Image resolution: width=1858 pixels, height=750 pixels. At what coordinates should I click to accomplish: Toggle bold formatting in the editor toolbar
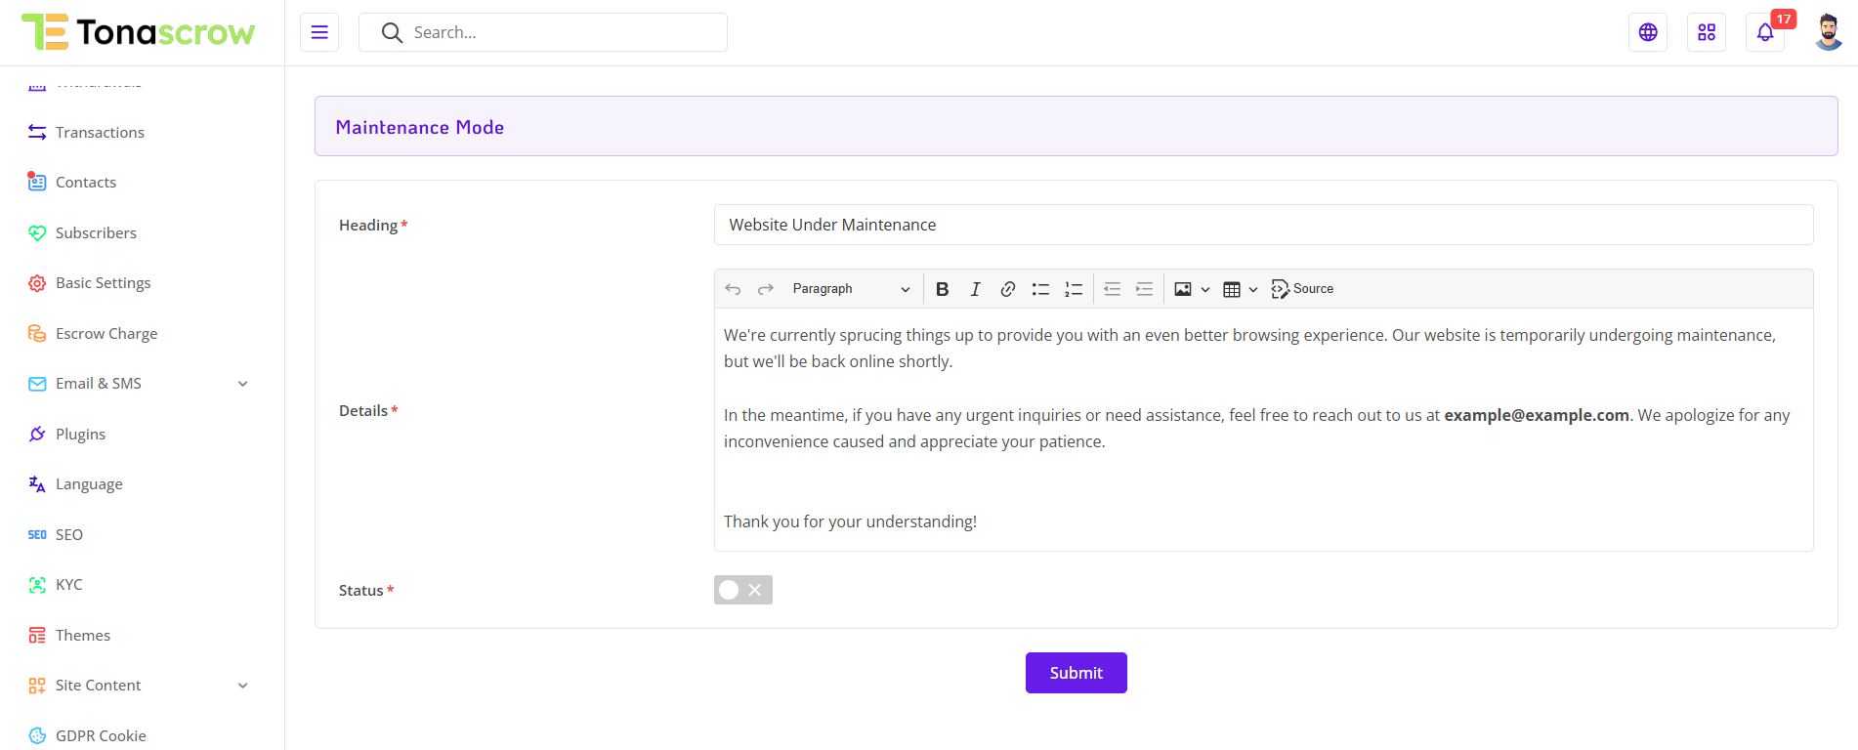pos(942,289)
